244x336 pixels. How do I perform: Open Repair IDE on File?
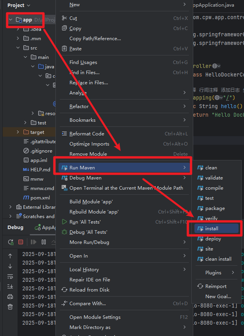pos(125,279)
